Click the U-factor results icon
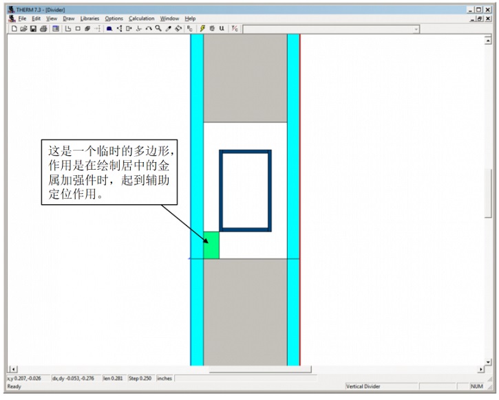 [x=222, y=29]
